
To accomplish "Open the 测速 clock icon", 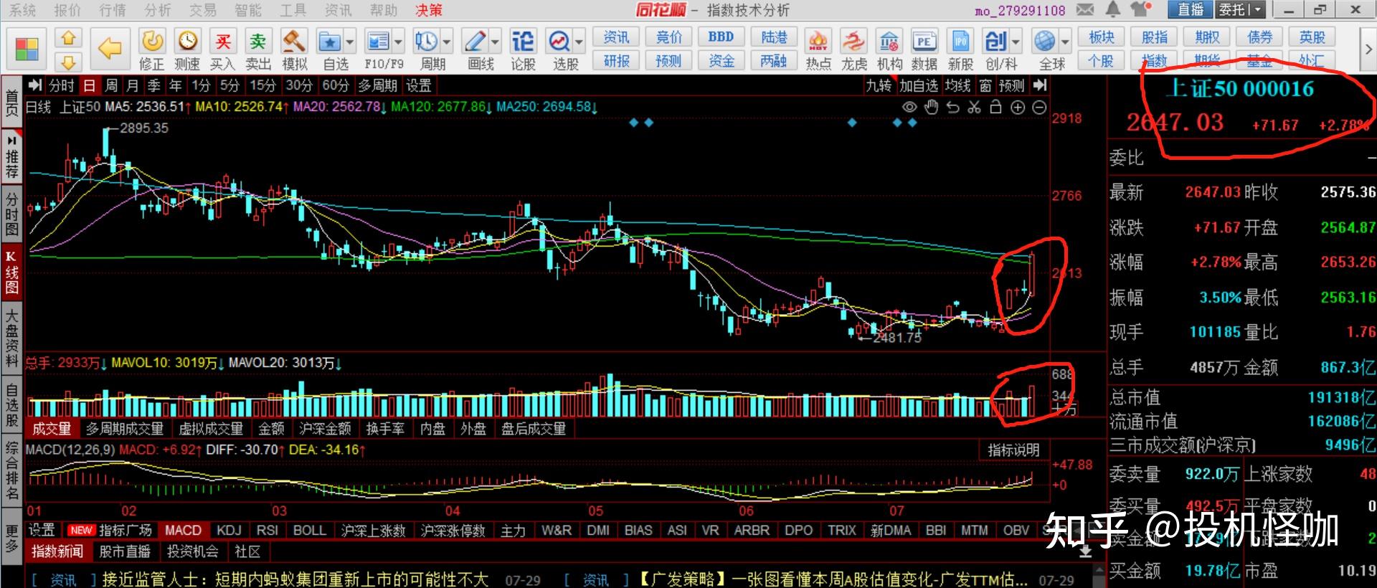I will coord(187,42).
